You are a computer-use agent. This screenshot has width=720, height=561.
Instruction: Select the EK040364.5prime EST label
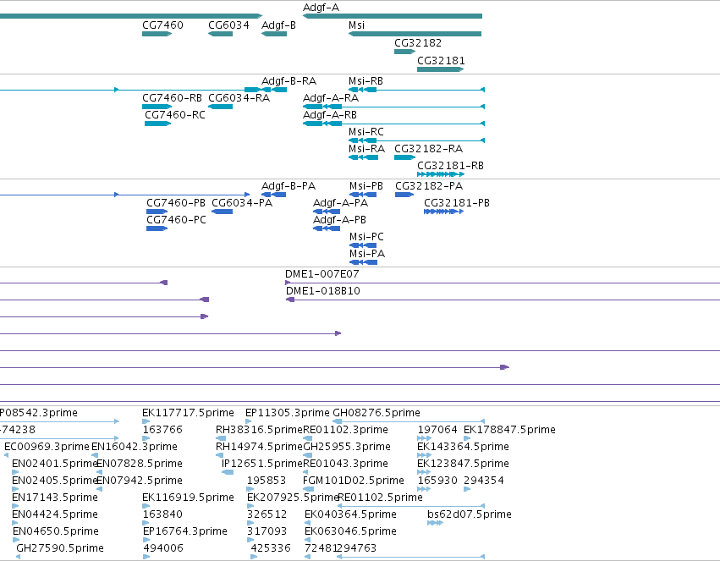(350, 514)
